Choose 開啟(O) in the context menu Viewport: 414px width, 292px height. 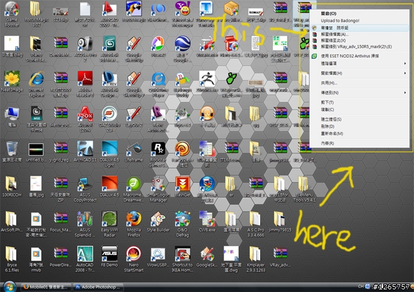(x=360, y=14)
